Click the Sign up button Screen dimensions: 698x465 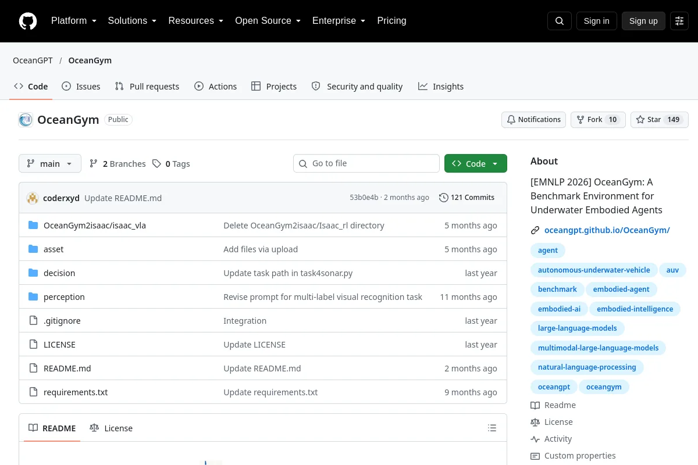pyautogui.click(x=643, y=21)
